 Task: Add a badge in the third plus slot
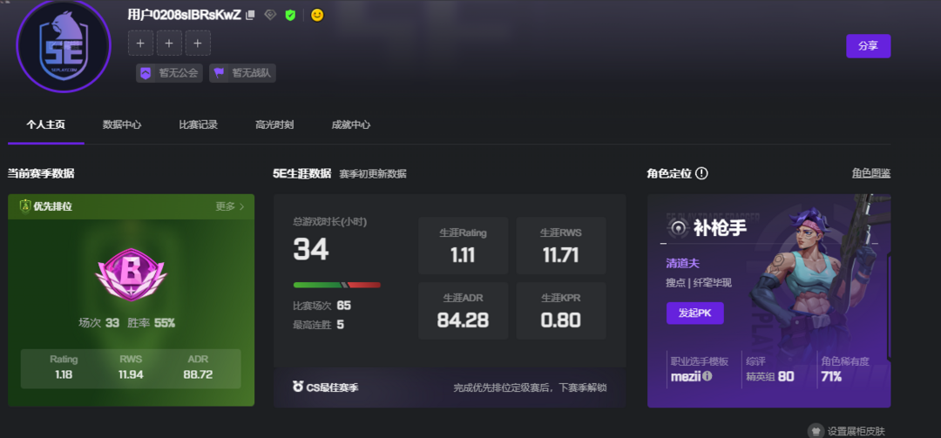coord(198,44)
